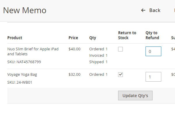Image resolution: width=175 pixels, height=117 pixels.
Task: Click the SKU 24-WB01 text
Action: [x=20, y=82]
